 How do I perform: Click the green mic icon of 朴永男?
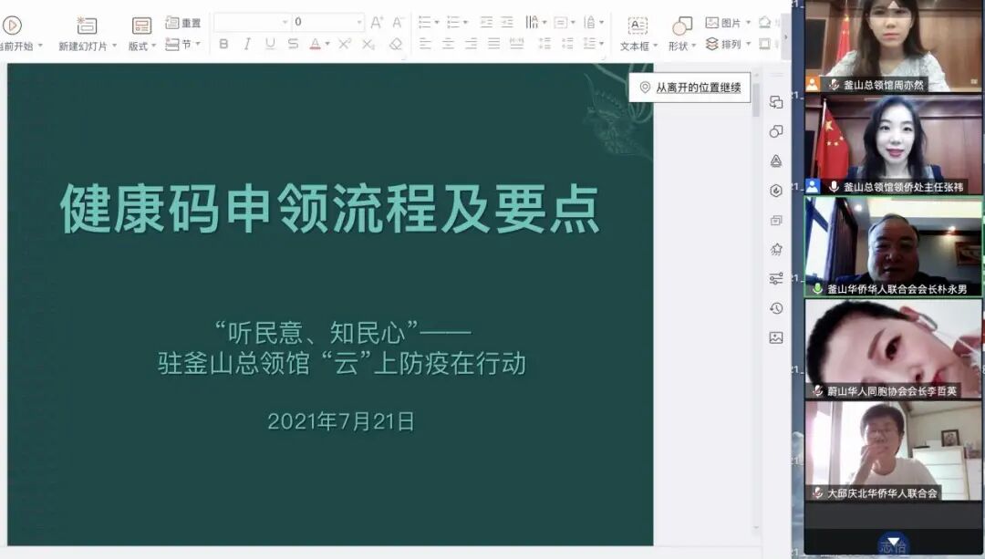click(x=817, y=289)
